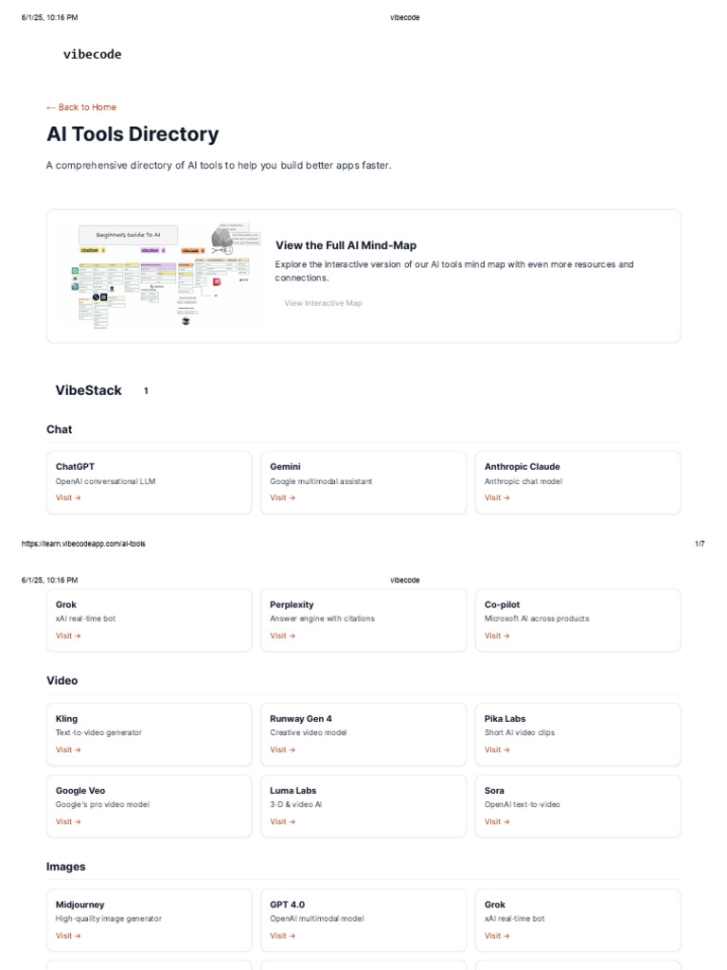Click the Grok card under Images
The height and width of the screenshot is (970, 727).
click(577, 919)
